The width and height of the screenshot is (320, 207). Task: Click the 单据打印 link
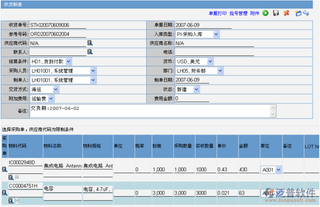point(218,13)
